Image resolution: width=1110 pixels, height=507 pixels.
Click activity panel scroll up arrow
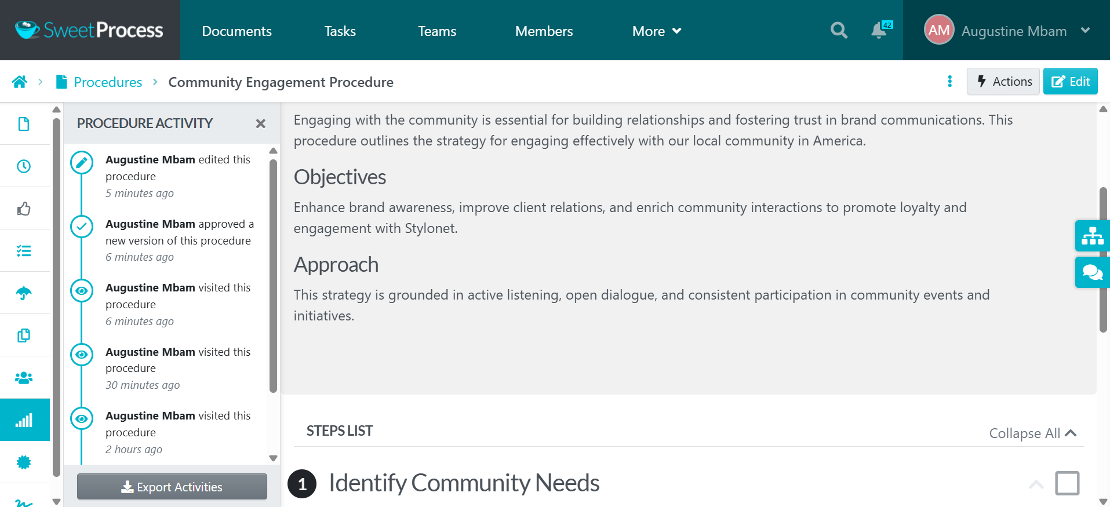pos(273,151)
